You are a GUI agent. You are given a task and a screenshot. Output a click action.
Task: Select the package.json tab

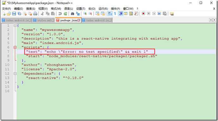pos(68,20)
